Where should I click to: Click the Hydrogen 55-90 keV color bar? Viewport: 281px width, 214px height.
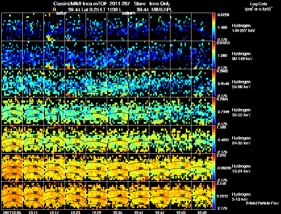214,83
